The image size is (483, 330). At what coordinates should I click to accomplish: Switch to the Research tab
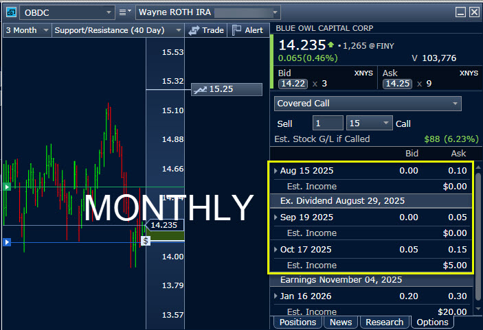tap(383, 322)
